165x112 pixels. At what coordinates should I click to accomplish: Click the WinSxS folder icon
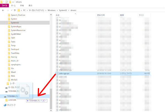(9, 80)
